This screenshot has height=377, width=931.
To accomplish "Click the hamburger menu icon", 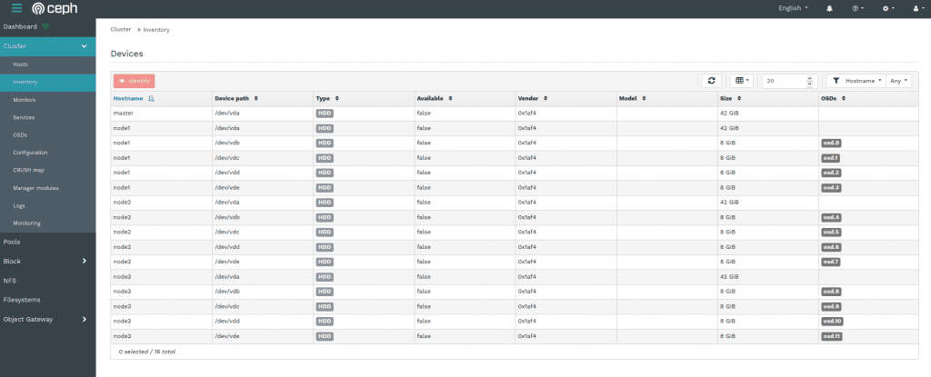I will tap(16, 8).
